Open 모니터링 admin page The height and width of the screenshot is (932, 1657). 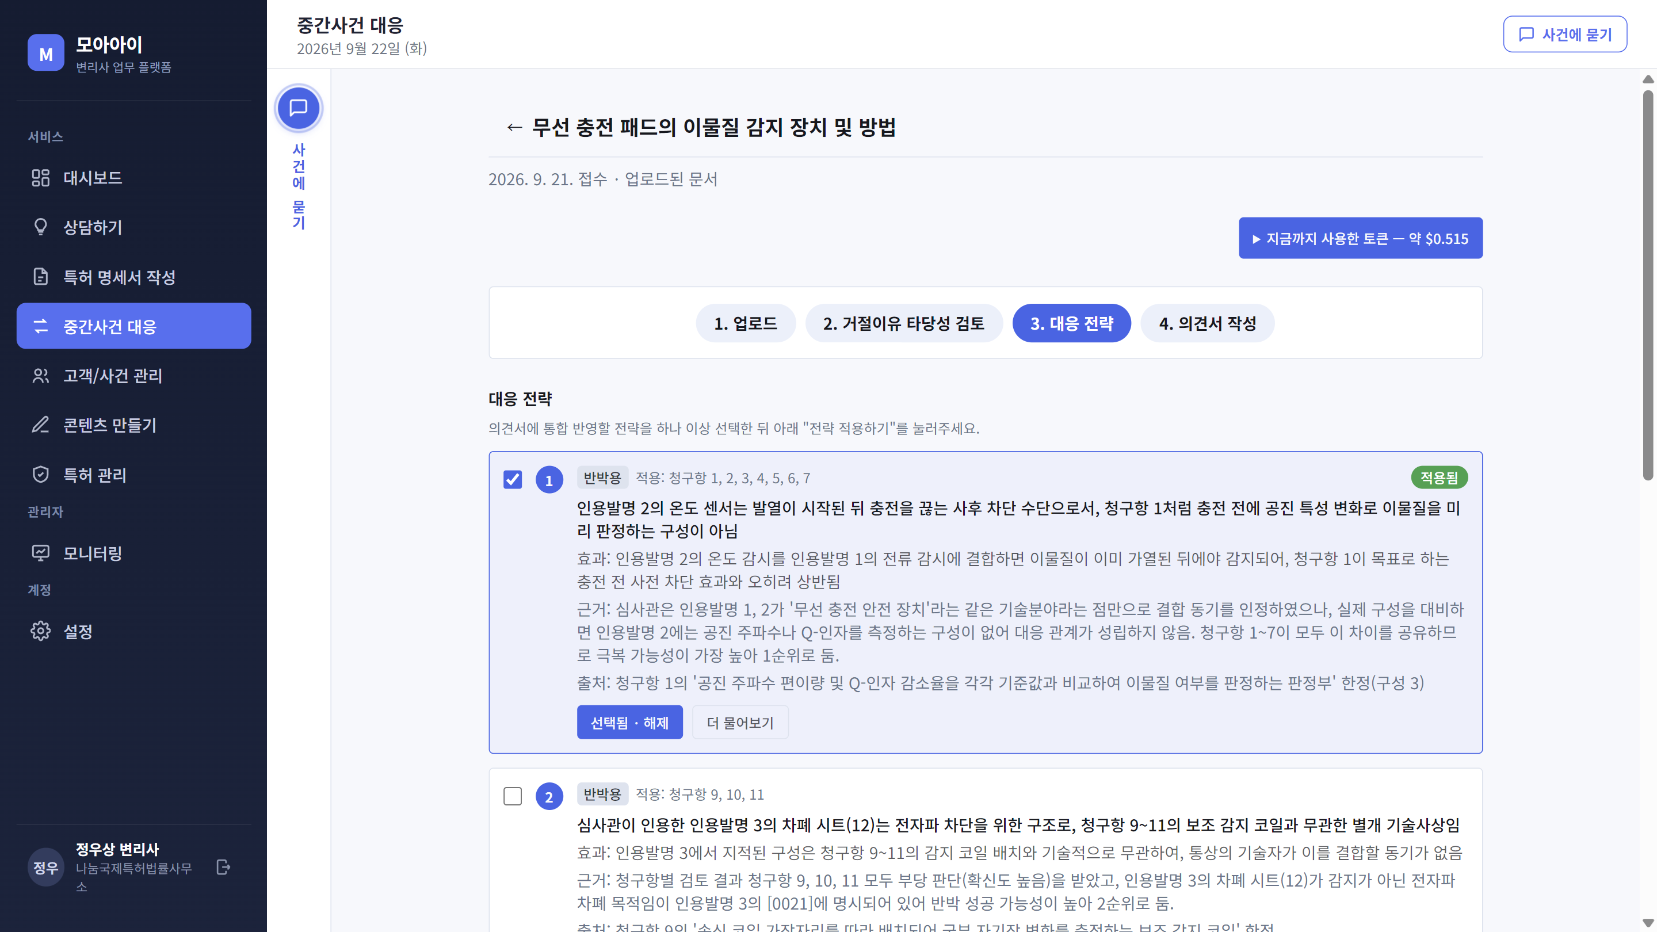pyautogui.click(x=134, y=553)
